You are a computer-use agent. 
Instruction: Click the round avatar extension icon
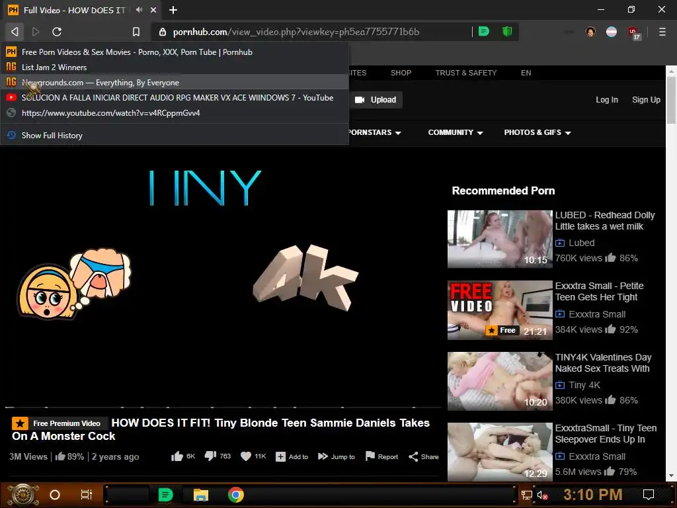pos(590,32)
